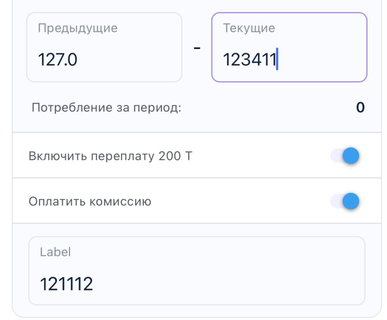Click the "121112" value text
This screenshot has height=320, width=387.
65,284
